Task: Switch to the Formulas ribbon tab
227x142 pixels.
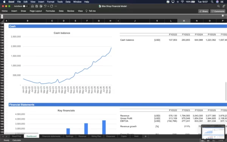Action: (x=50, y=11)
